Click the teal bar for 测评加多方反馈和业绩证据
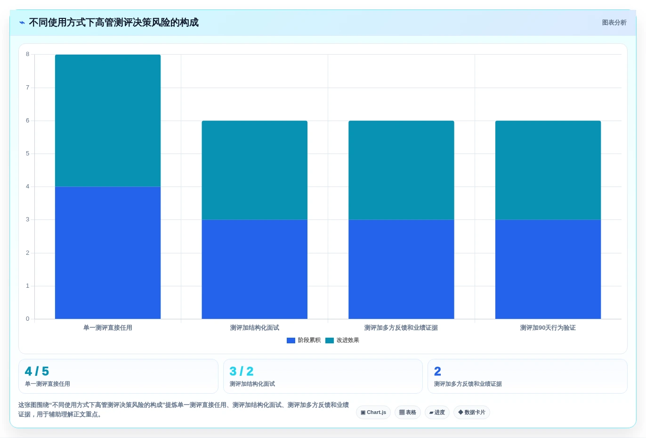The height and width of the screenshot is (438, 646). pos(401,170)
